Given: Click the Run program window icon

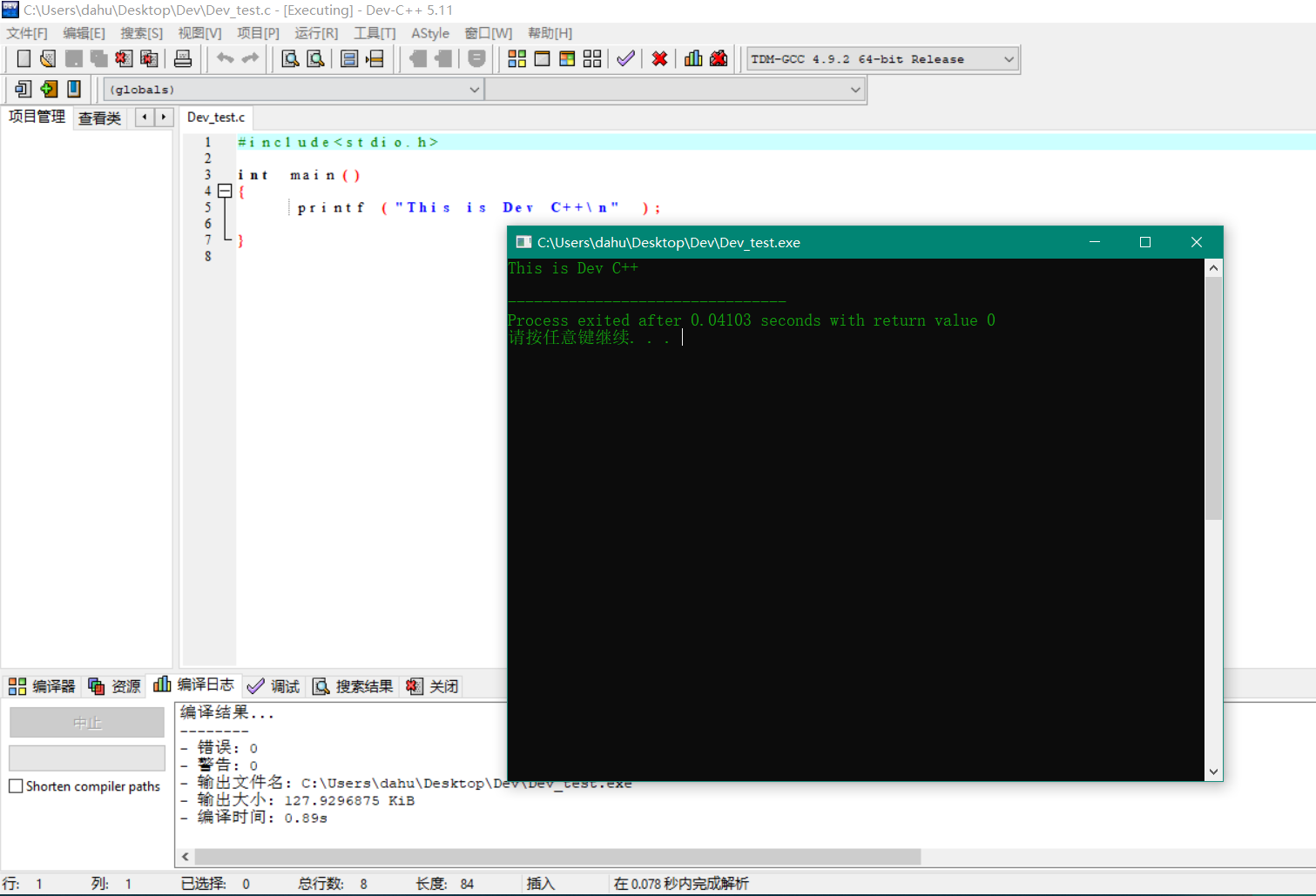Looking at the screenshot, I should [x=542, y=58].
